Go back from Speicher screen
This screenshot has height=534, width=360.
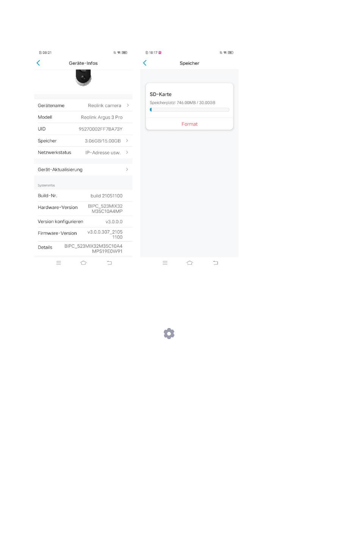click(x=145, y=63)
